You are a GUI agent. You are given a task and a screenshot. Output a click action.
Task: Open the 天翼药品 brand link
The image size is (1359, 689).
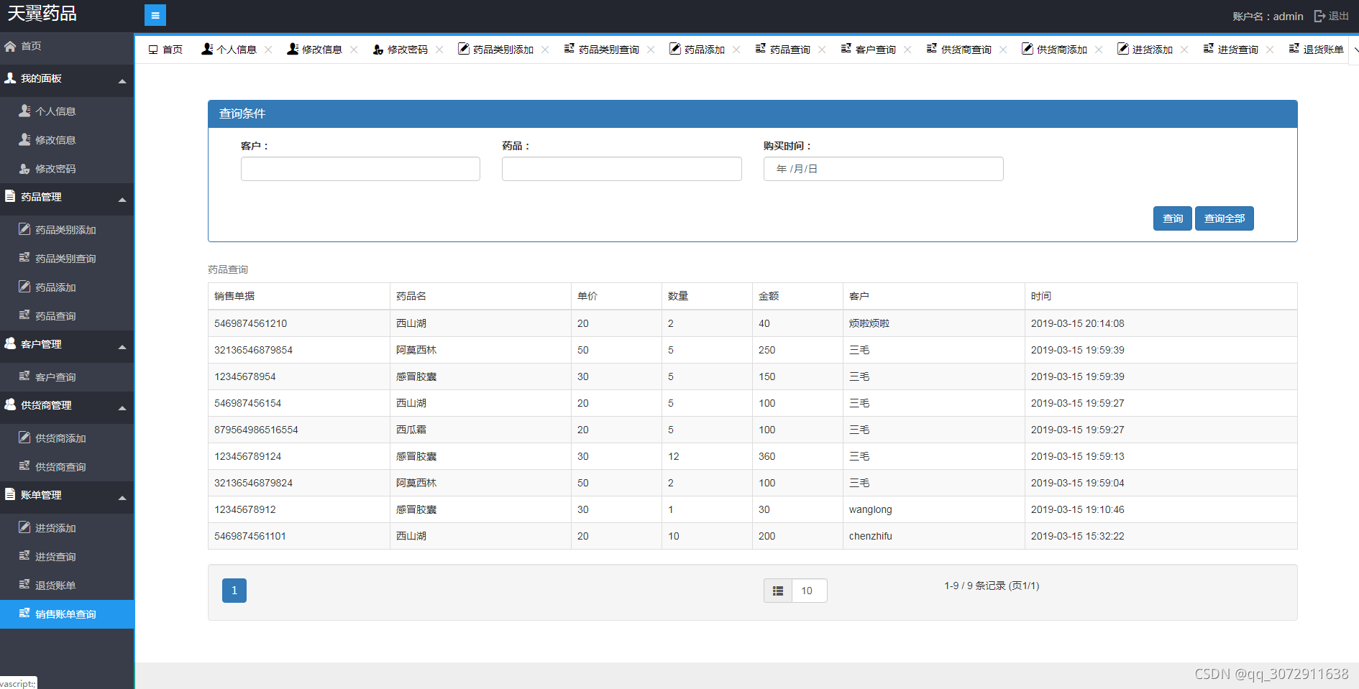pyautogui.click(x=42, y=14)
